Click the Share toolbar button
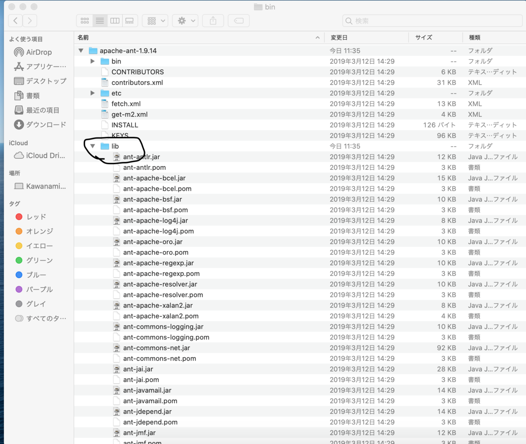The width and height of the screenshot is (526, 444). (x=213, y=21)
